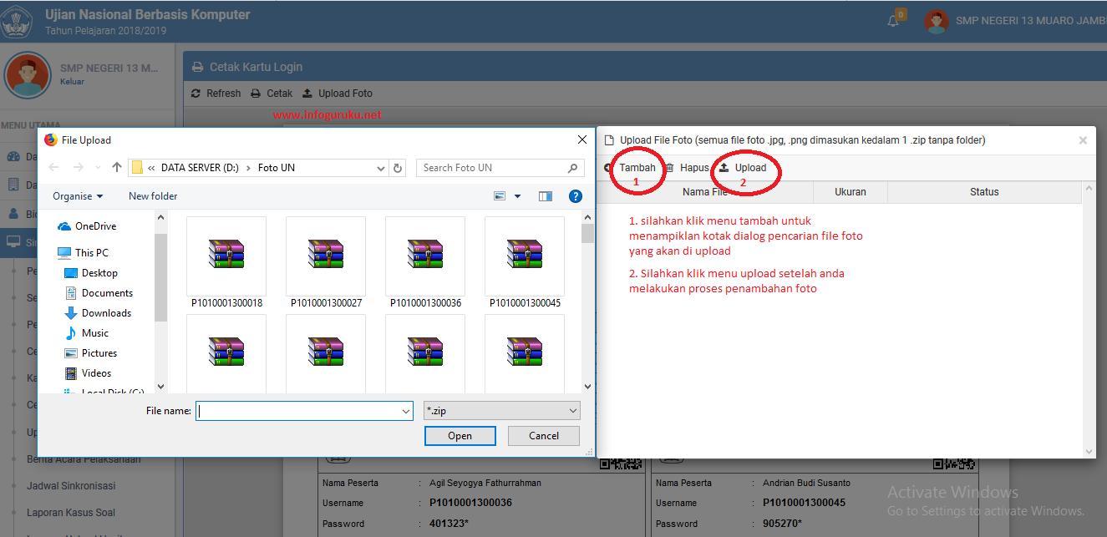Click the school avatar in the top header
The image size is (1107, 537).
pyautogui.click(x=937, y=22)
